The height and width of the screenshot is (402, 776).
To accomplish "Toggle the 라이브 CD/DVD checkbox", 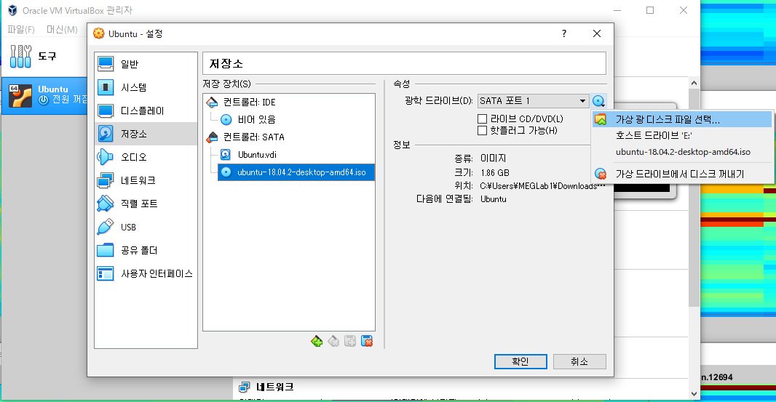I will click(482, 118).
